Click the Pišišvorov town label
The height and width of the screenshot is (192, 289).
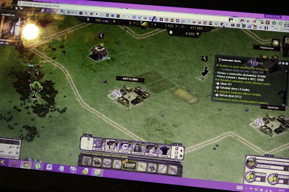[x=267, y=48]
